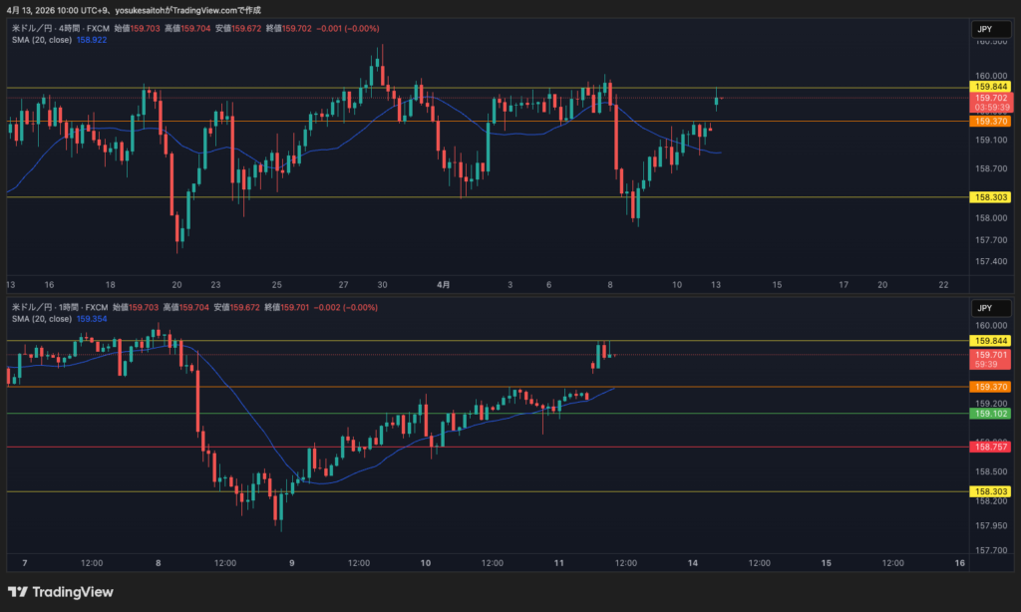Click the 4月 marker on 4-hour time axis
Viewport: 1021px width, 612px height.
(444, 284)
